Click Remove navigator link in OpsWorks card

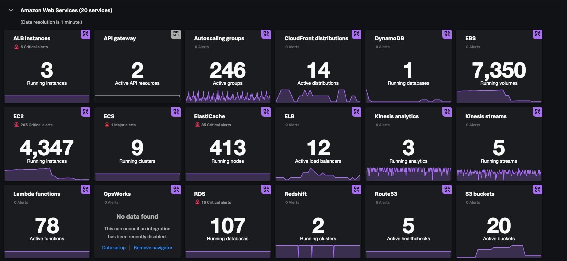point(153,248)
